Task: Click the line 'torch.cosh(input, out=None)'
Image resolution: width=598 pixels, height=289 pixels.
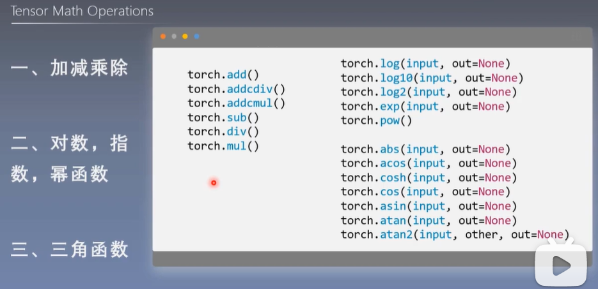Action: click(x=429, y=177)
